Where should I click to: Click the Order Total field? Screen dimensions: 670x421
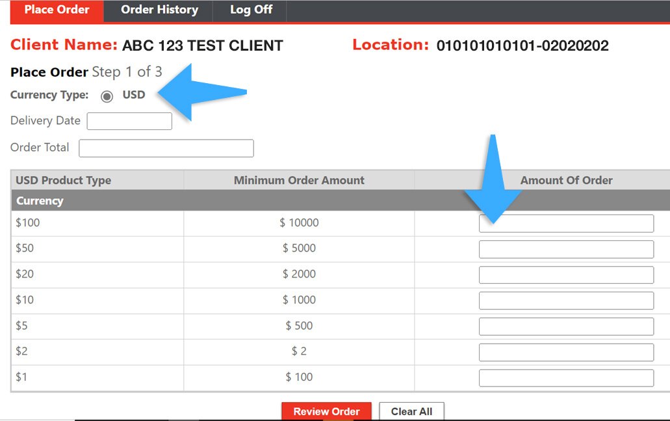pos(166,148)
